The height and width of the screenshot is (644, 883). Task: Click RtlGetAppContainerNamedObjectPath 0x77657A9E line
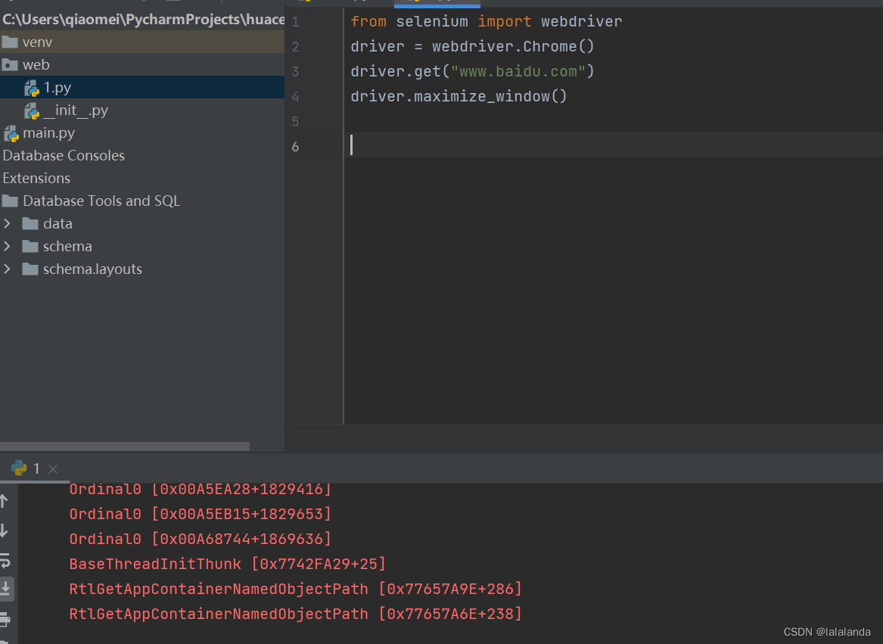click(295, 589)
